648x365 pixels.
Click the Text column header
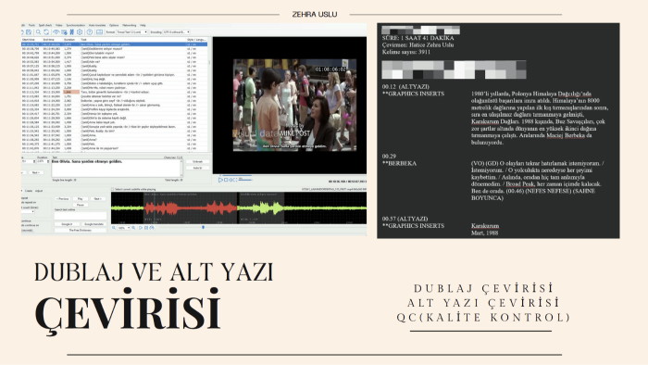pyautogui.click(x=132, y=40)
